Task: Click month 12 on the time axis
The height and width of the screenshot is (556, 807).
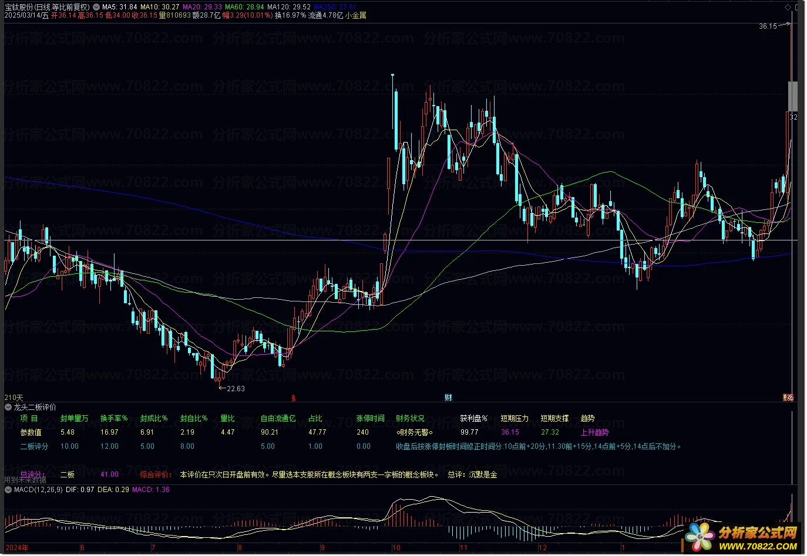Action: pyautogui.click(x=542, y=548)
